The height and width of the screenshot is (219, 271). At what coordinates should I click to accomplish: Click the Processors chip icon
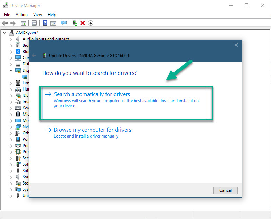point(18,152)
